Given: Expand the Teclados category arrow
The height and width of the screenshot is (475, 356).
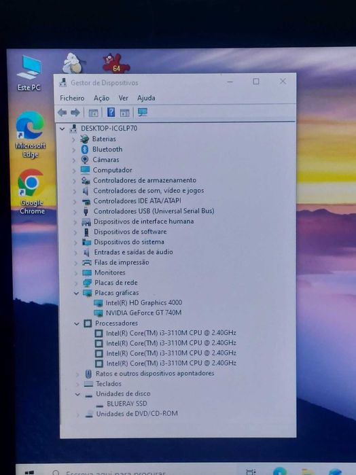Looking at the screenshot, I should pyautogui.click(x=78, y=384).
